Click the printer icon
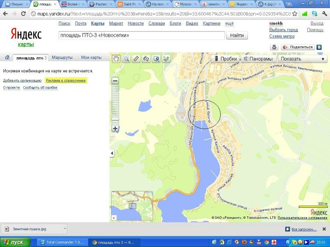Viewport: 330px width, 247px height. click(x=274, y=47)
